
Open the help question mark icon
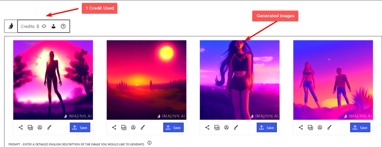coord(63,26)
